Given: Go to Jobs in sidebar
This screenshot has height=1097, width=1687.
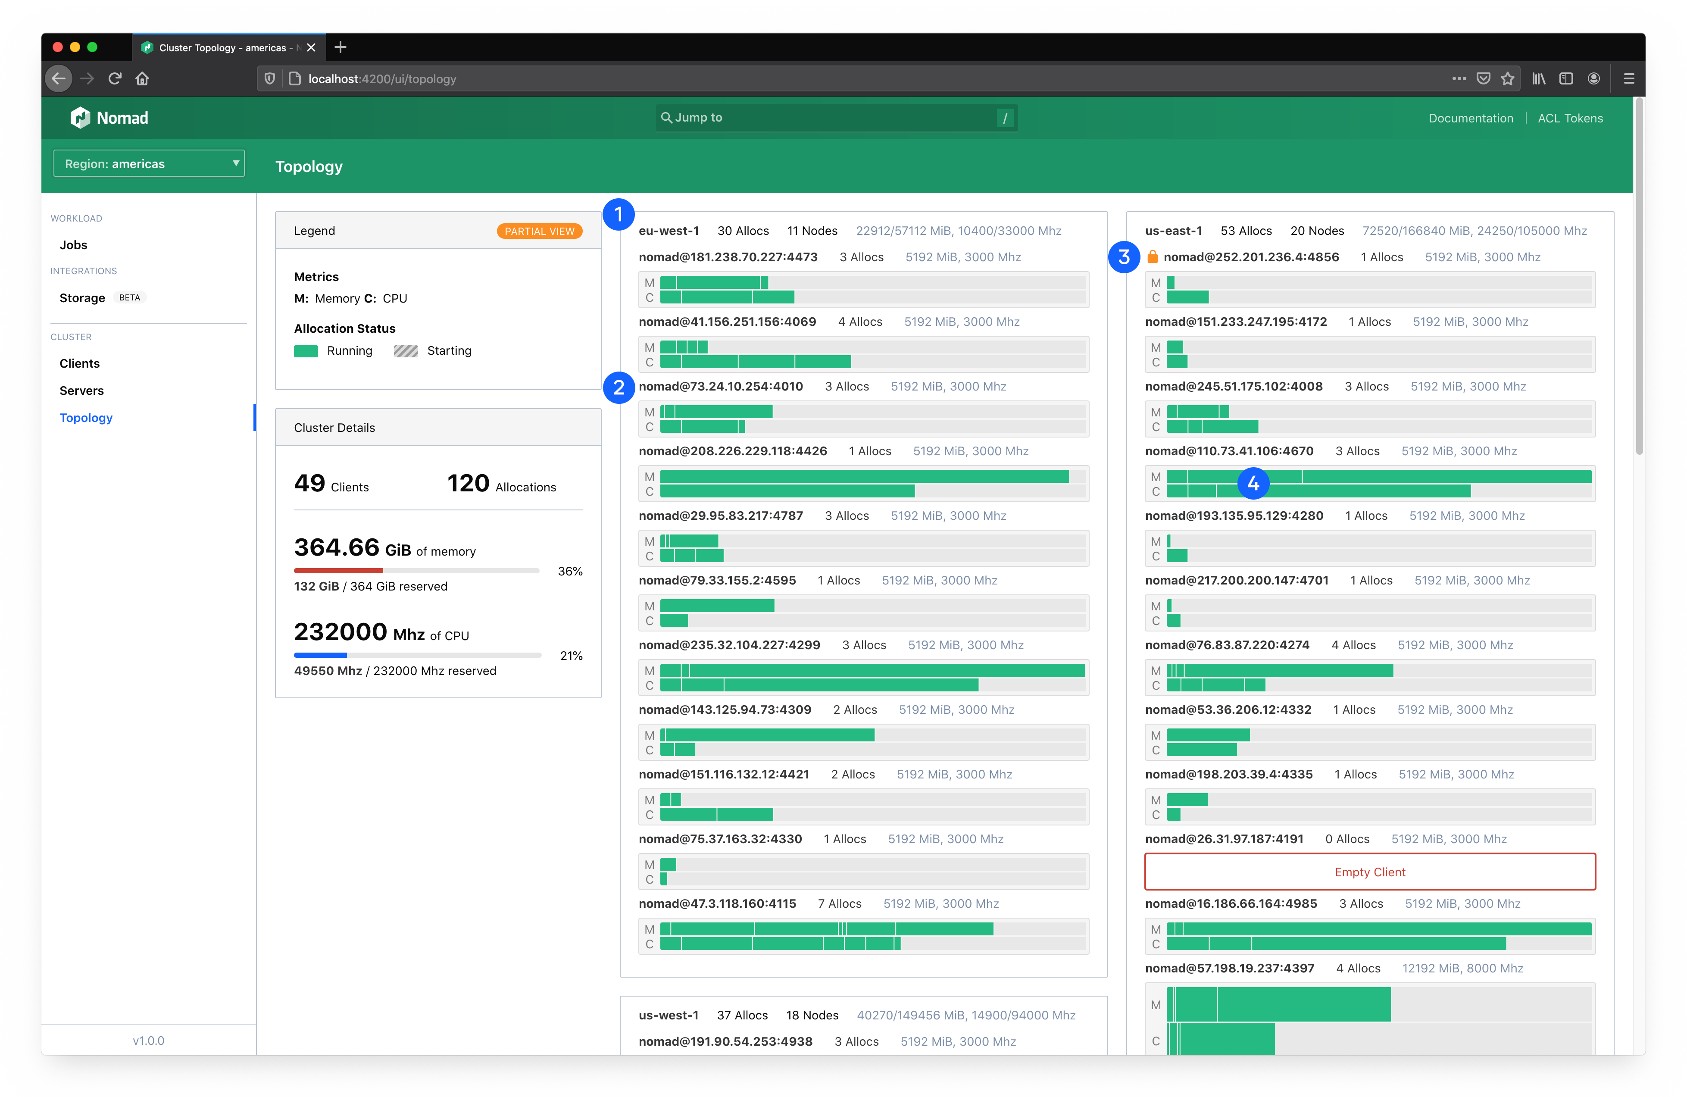Looking at the screenshot, I should click(x=73, y=244).
